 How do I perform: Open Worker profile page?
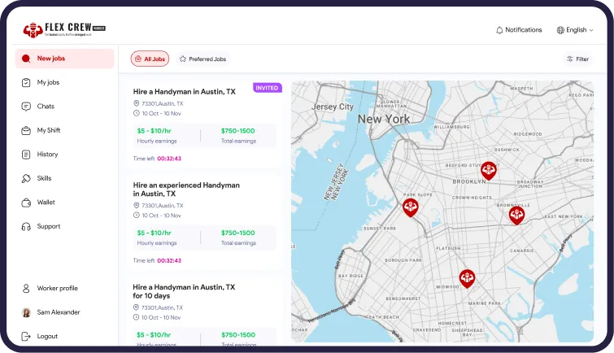[x=57, y=288]
